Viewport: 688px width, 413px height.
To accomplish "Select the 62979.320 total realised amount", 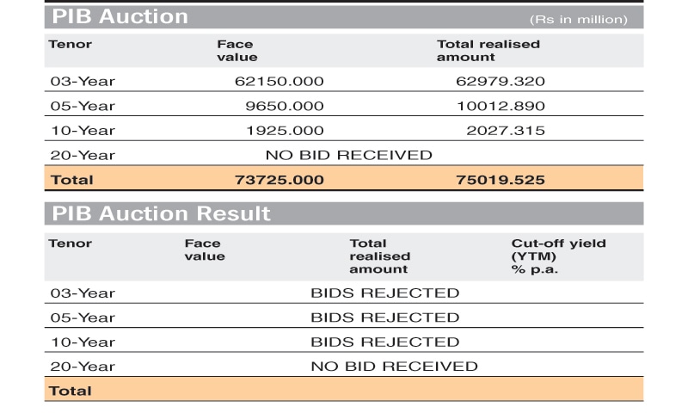I will [500, 82].
